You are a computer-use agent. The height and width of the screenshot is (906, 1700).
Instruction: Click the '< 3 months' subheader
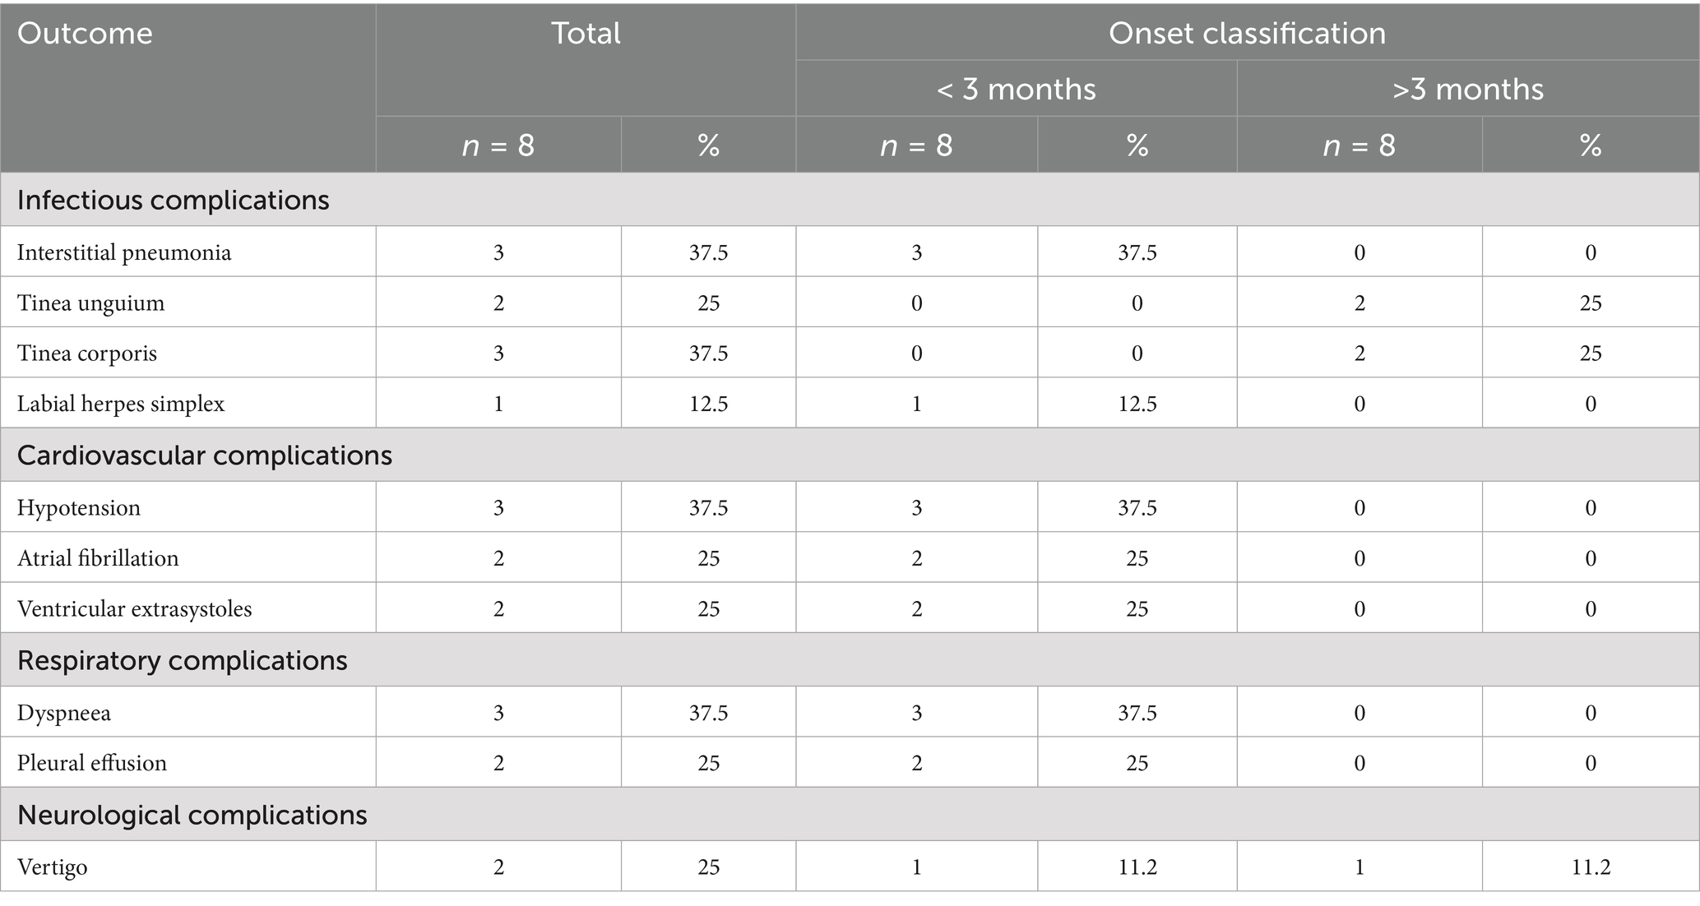click(x=1016, y=89)
